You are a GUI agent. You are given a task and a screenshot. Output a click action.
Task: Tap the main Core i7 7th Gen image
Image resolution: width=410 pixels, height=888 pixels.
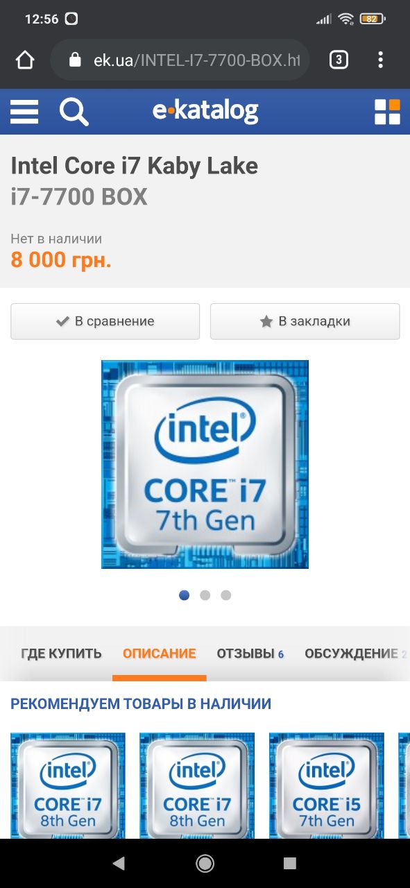pyautogui.click(x=205, y=464)
